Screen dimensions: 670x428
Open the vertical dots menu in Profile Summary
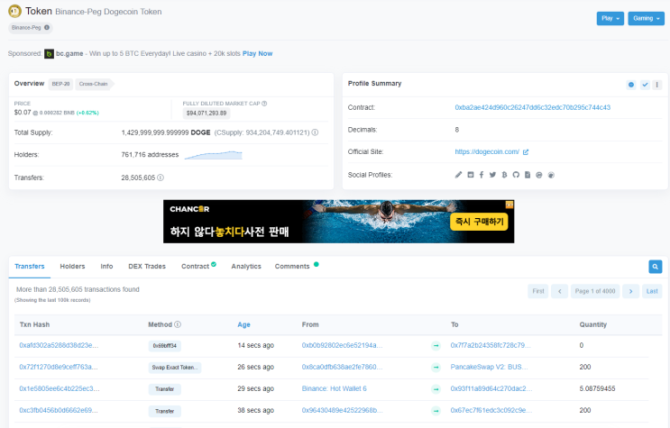click(657, 85)
